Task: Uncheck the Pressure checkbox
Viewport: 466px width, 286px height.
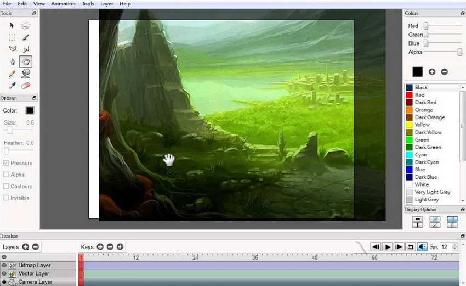Action: coord(6,163)
